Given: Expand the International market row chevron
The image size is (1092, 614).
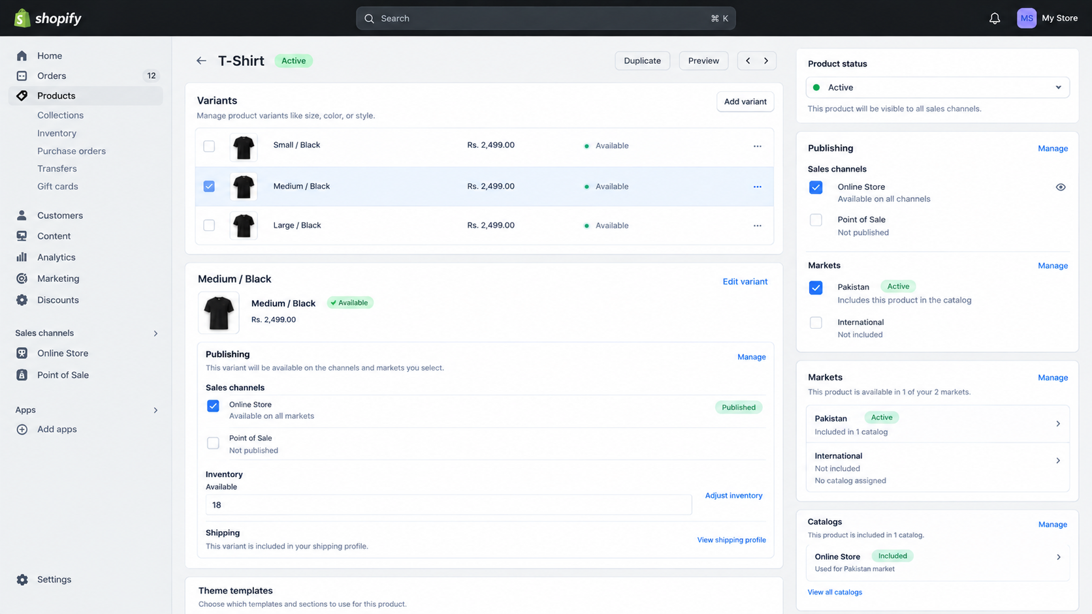Looking at the screenshot, I should [x=1058, y=461].
